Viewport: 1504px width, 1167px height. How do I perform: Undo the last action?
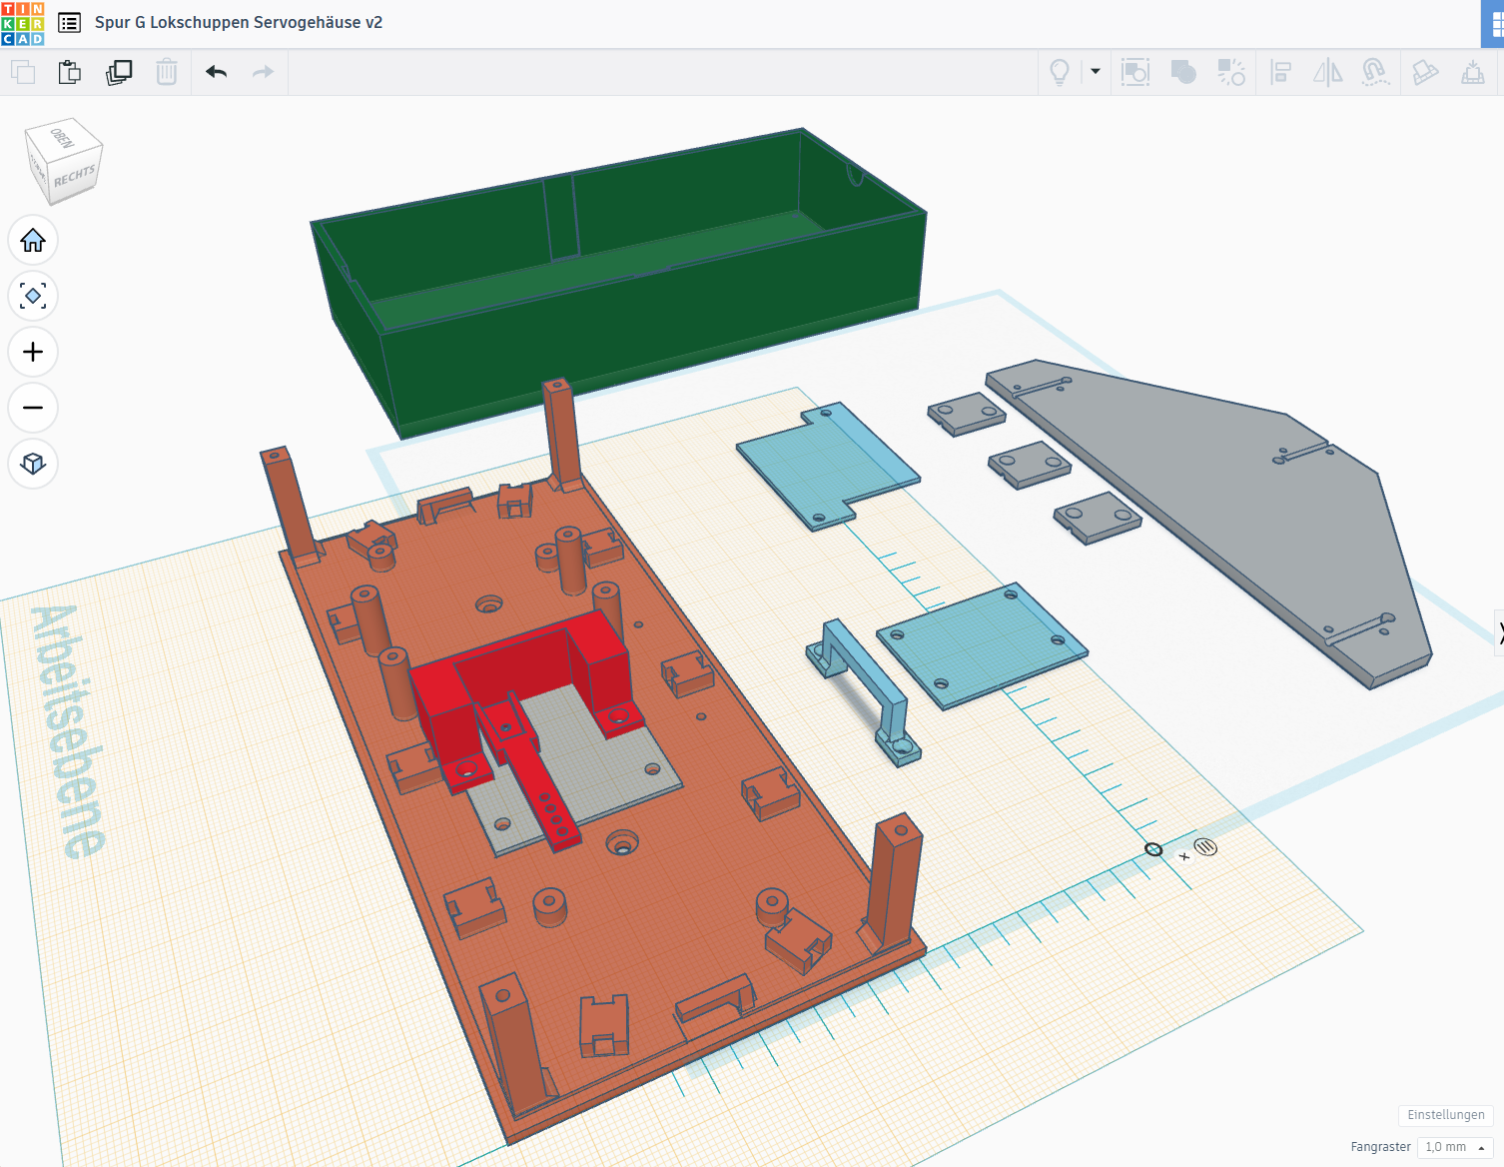216,72
